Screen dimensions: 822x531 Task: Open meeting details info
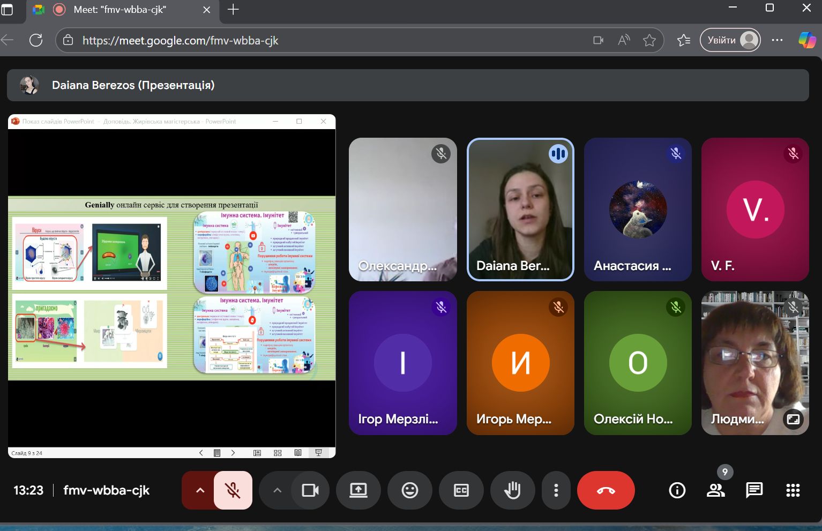click(677, 490)
